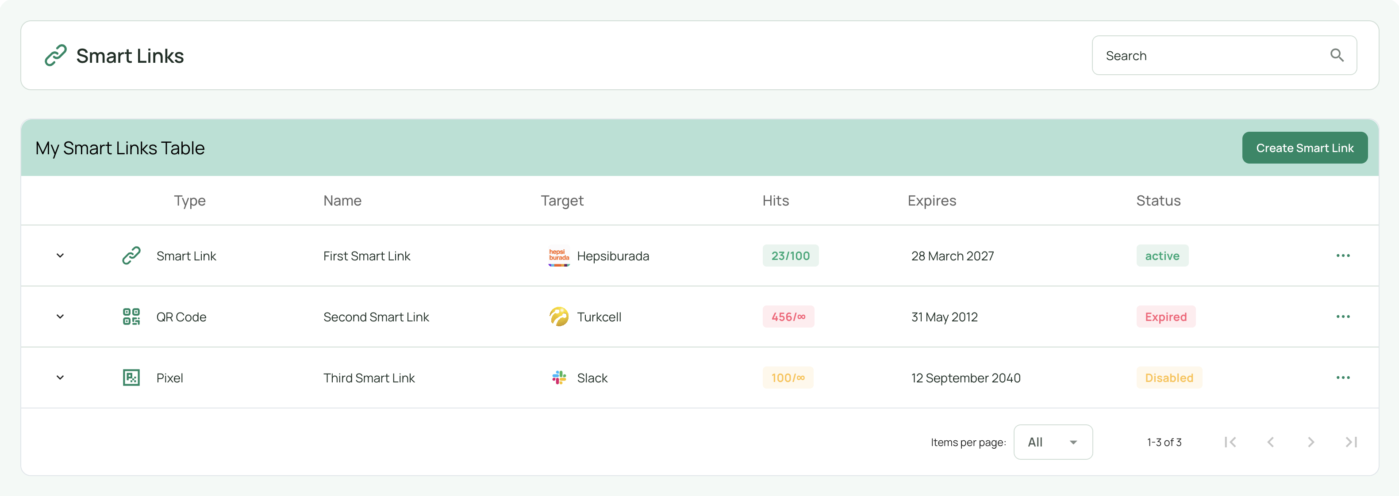Click the Slack target logo
The height and width of the screenshot is (496, 1399).
pos(559,378)
